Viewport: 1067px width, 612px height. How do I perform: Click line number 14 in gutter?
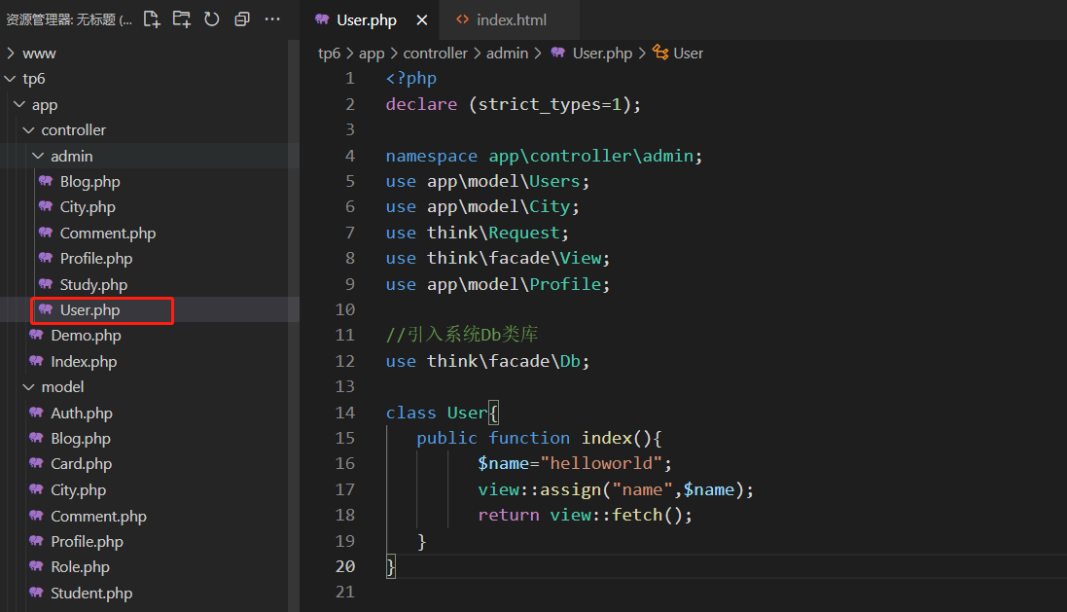(x=345, y=413)
